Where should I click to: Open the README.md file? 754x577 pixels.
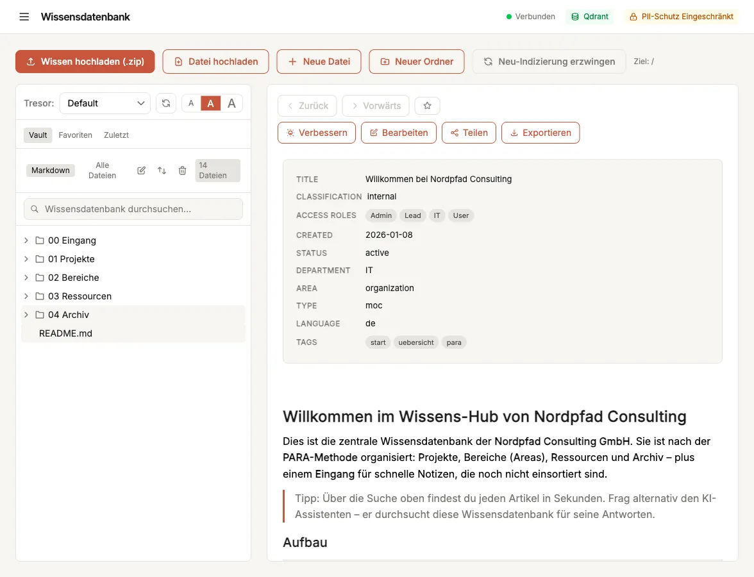pyautogui.click(x=133, y=333)
